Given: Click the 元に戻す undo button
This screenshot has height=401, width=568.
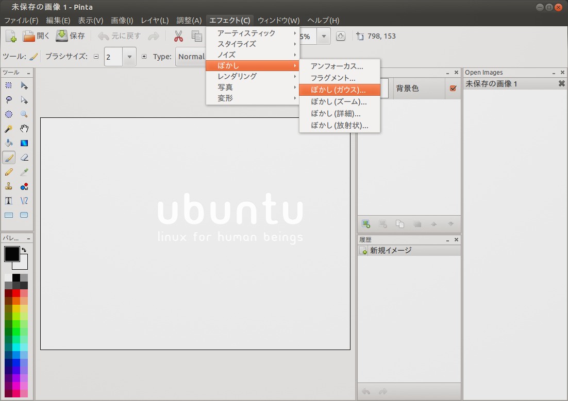Looking at the screenshot, I should [120, 36].
